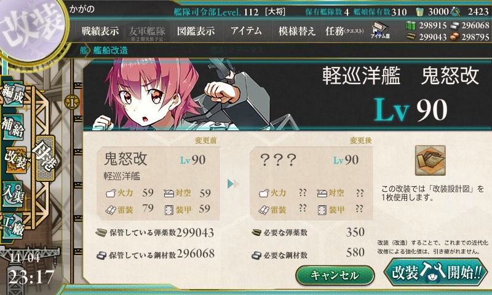
Task: Open the 図鑑表示 encyclopedia menu
Action: click(196, 31)
